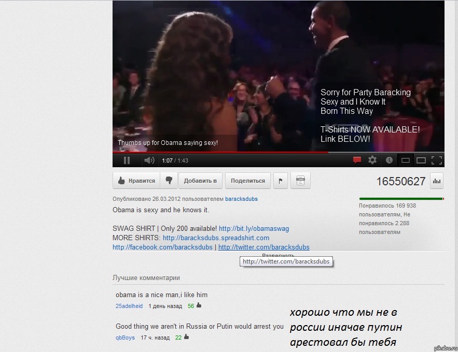The width and height of the screenshot is (458, 352).
Task: Open the transcript icon button
Action: click(x=300, y=181)
